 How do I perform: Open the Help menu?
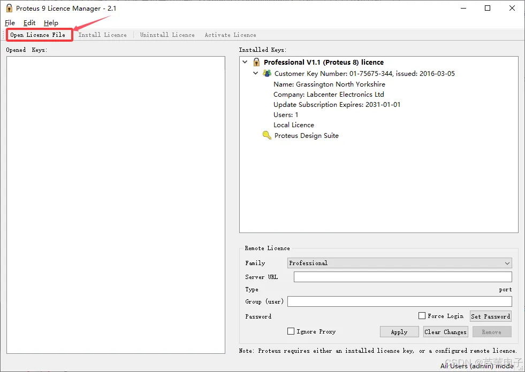point(51,23)
